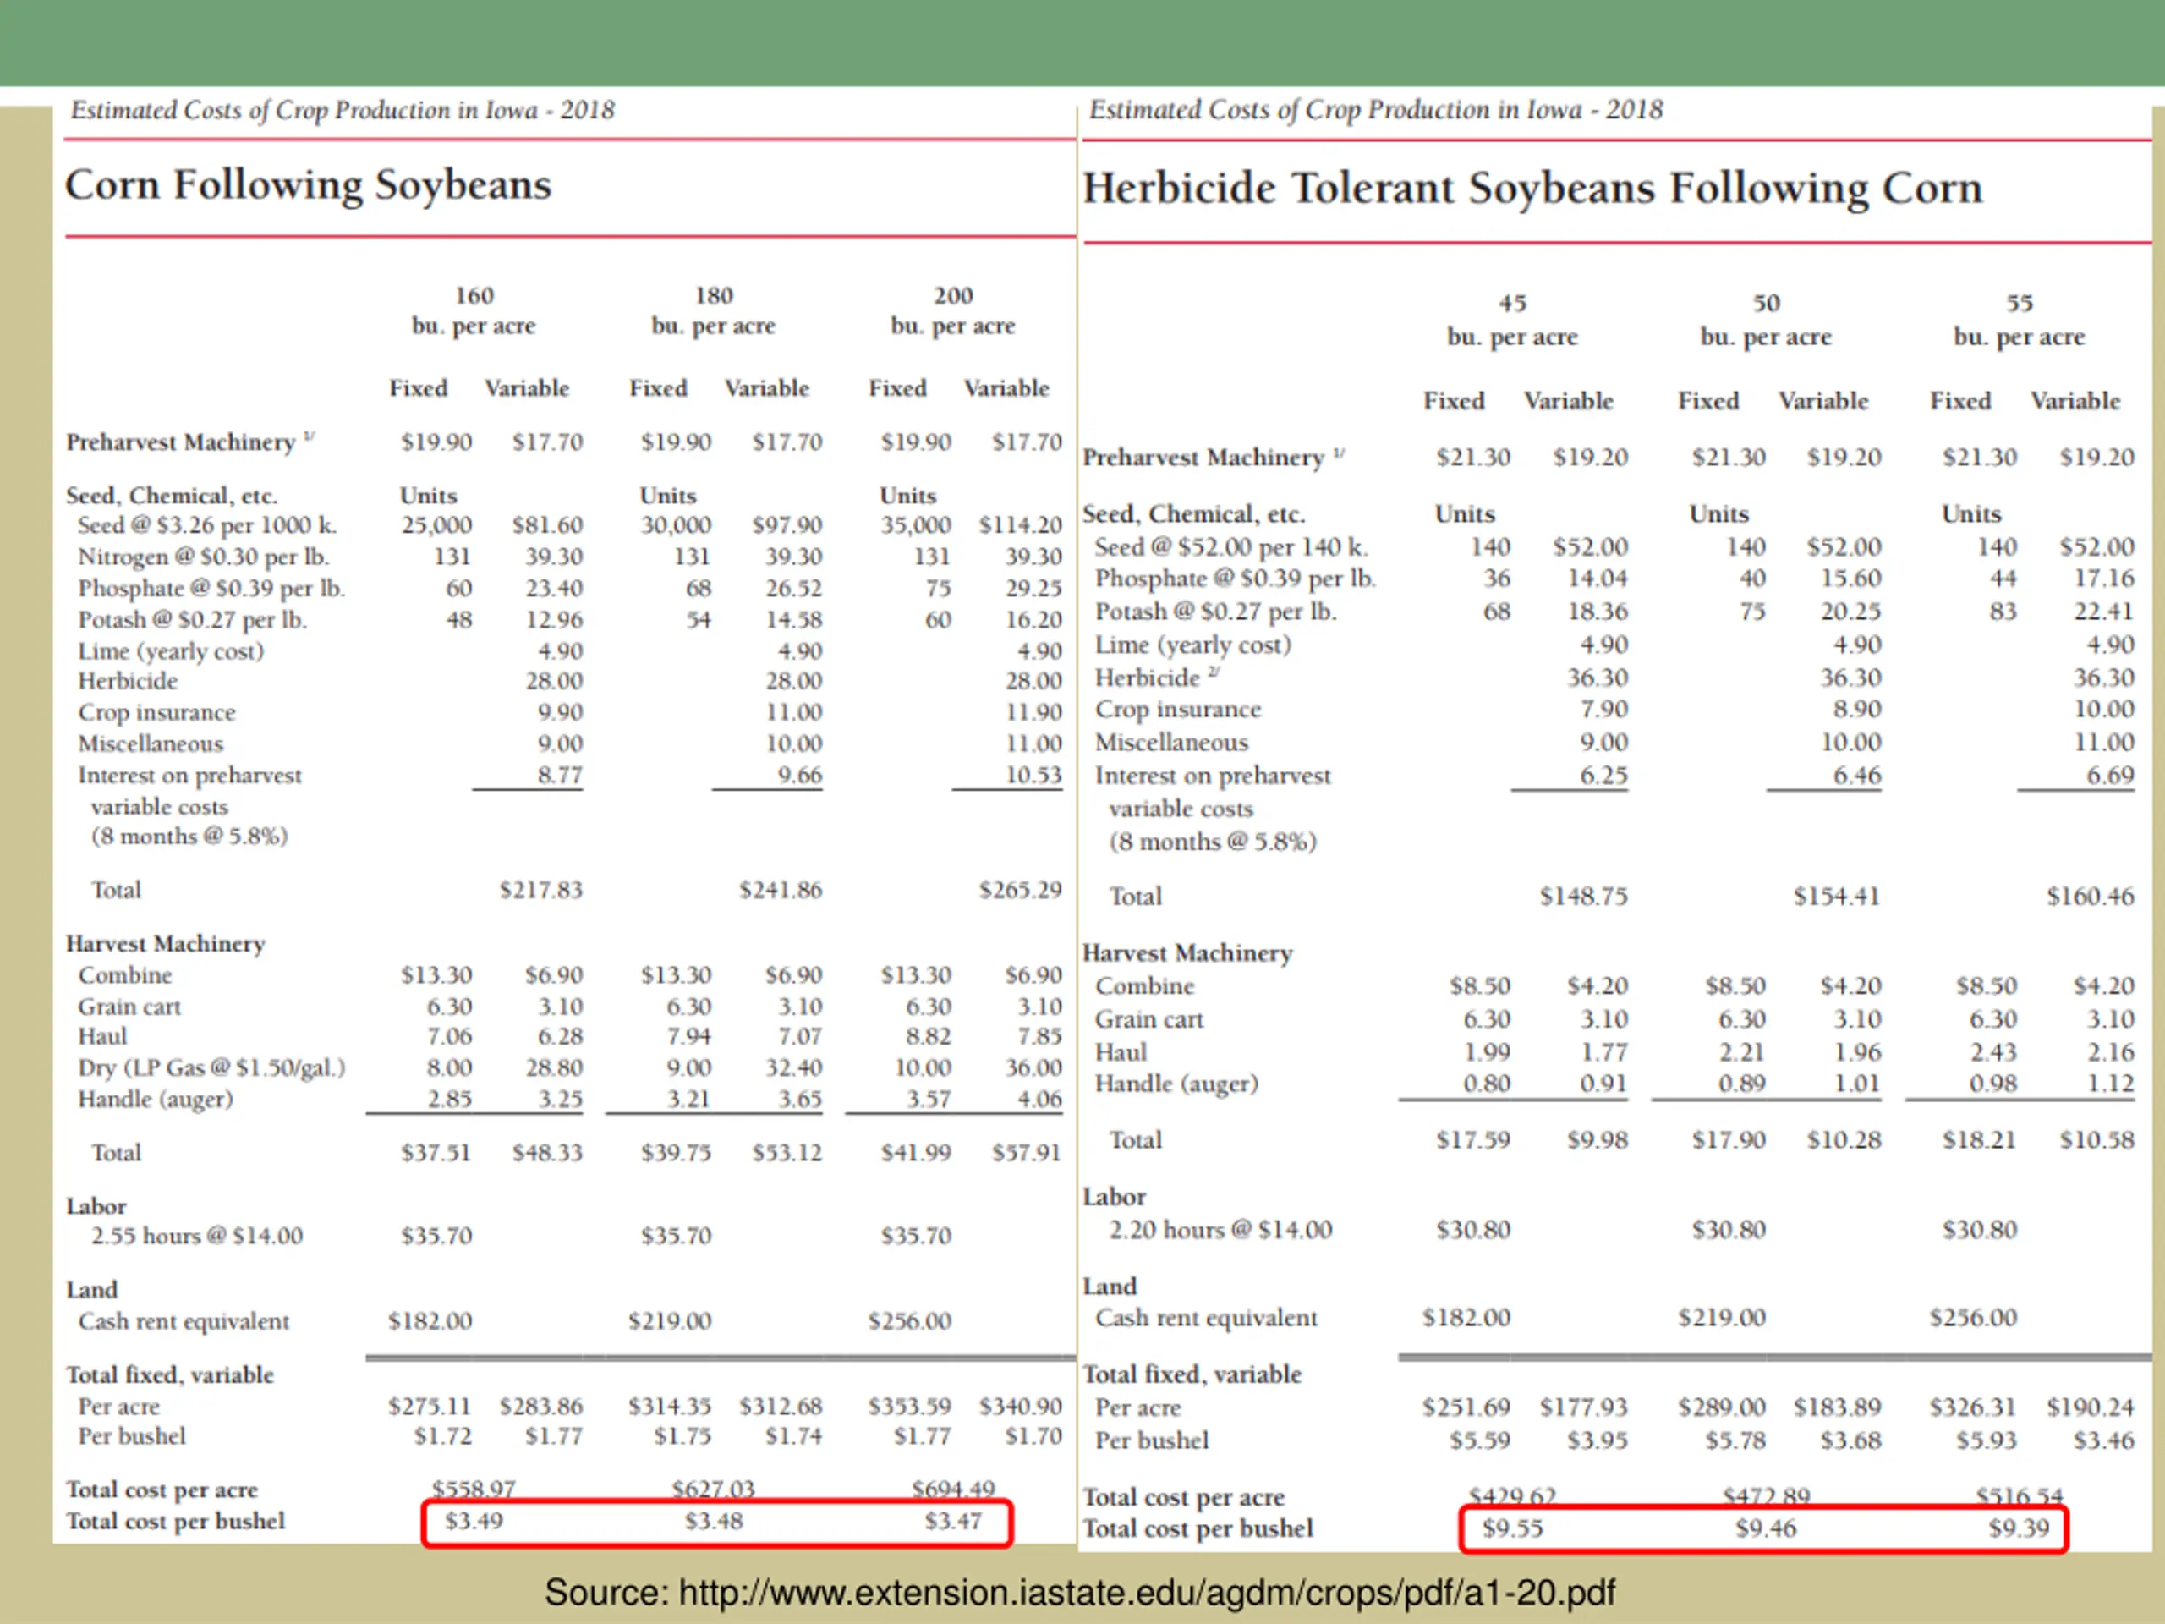Screen dimensions: 2165x1624
Task: Click soybean total cost per bushel $9.46
Action: coord(1766,1529)
